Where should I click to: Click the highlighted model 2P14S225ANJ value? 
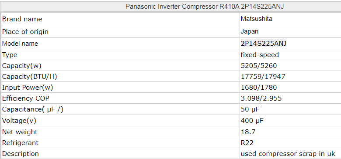264,44
